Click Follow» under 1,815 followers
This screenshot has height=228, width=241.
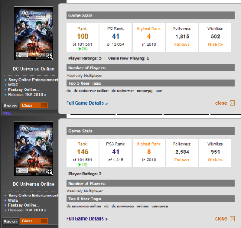(x=182, y=44)
